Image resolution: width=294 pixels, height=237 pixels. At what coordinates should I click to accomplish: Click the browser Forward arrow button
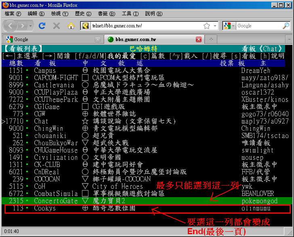click(x=23, y=26)
